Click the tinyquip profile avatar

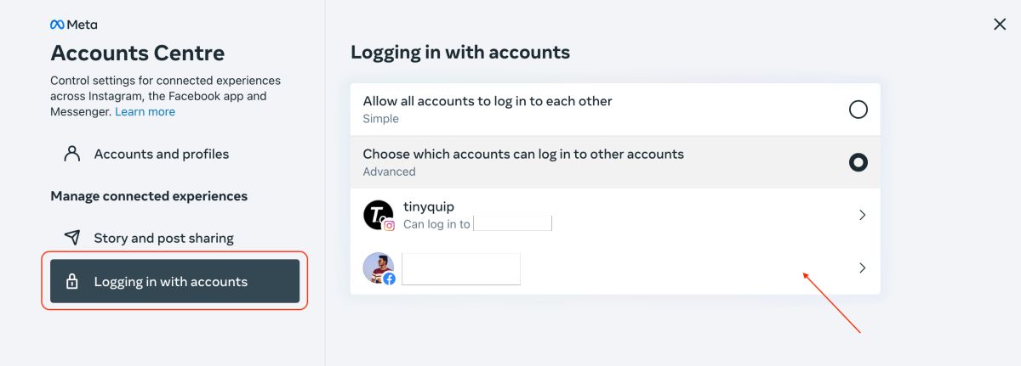pos(378,215)
